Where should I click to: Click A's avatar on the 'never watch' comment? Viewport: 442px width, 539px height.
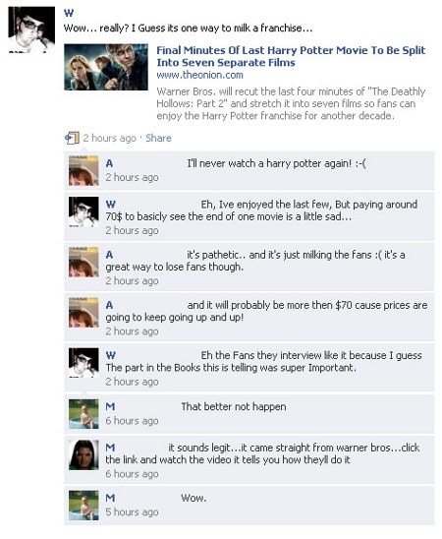83,170
